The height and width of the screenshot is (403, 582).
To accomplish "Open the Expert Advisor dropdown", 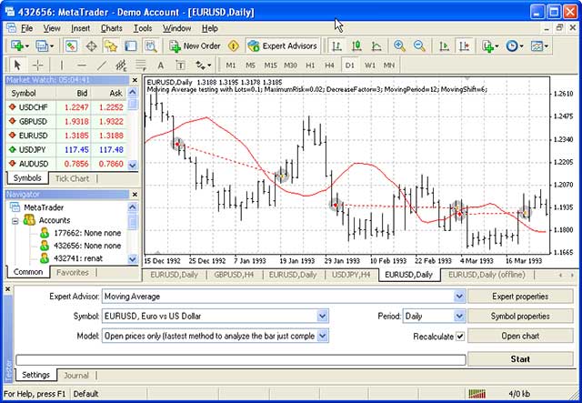I will pos(459,296).
